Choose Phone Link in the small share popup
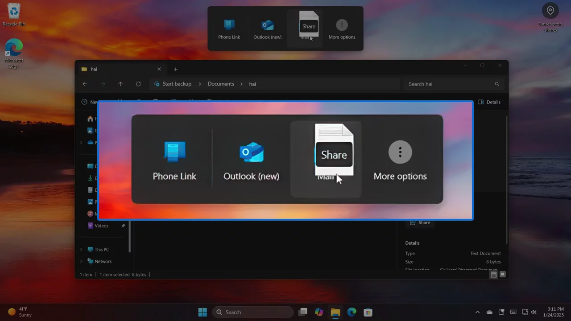Image resolution: width=571 pixels, height=321 pixels. coord(229,29)
